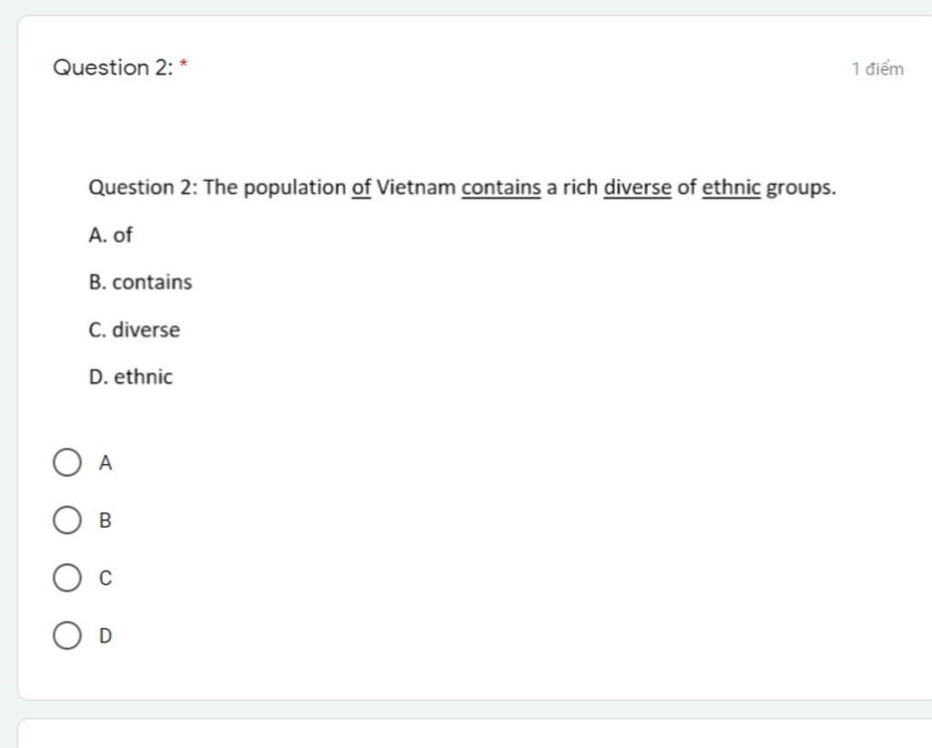Click the 'C. diverse' option text
This screenshot has width=932, height=748.
(x=135, y=329)
